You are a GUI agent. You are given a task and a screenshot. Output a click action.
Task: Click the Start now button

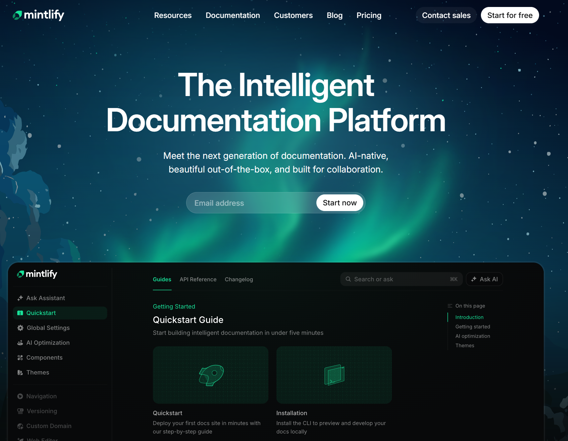(340, 203)
